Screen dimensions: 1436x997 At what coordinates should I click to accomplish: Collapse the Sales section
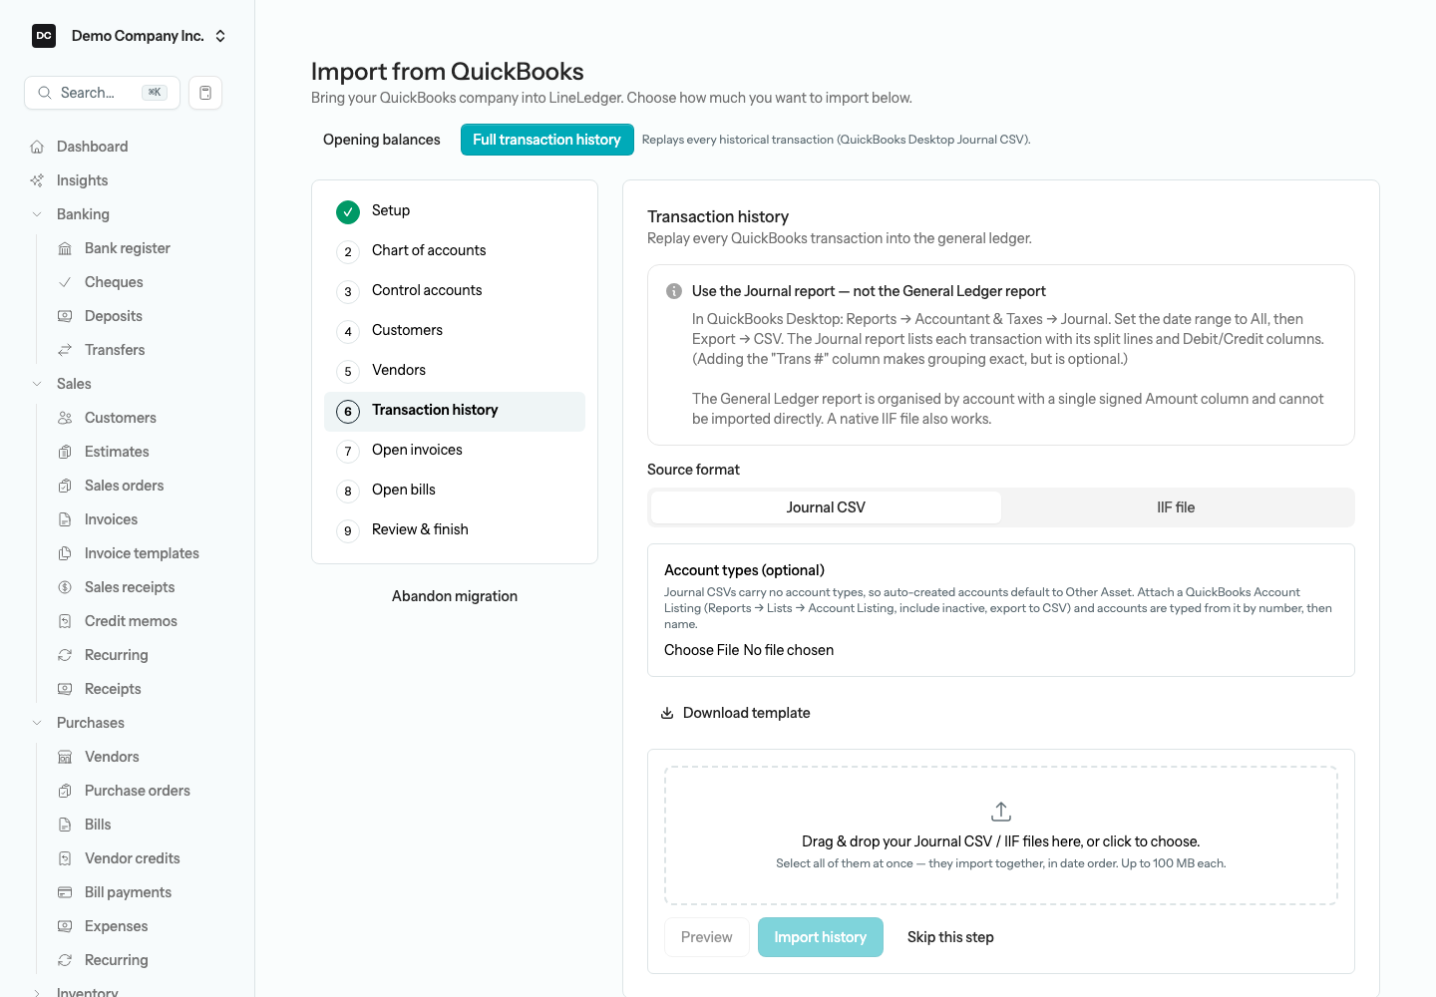tap(74, 384)
